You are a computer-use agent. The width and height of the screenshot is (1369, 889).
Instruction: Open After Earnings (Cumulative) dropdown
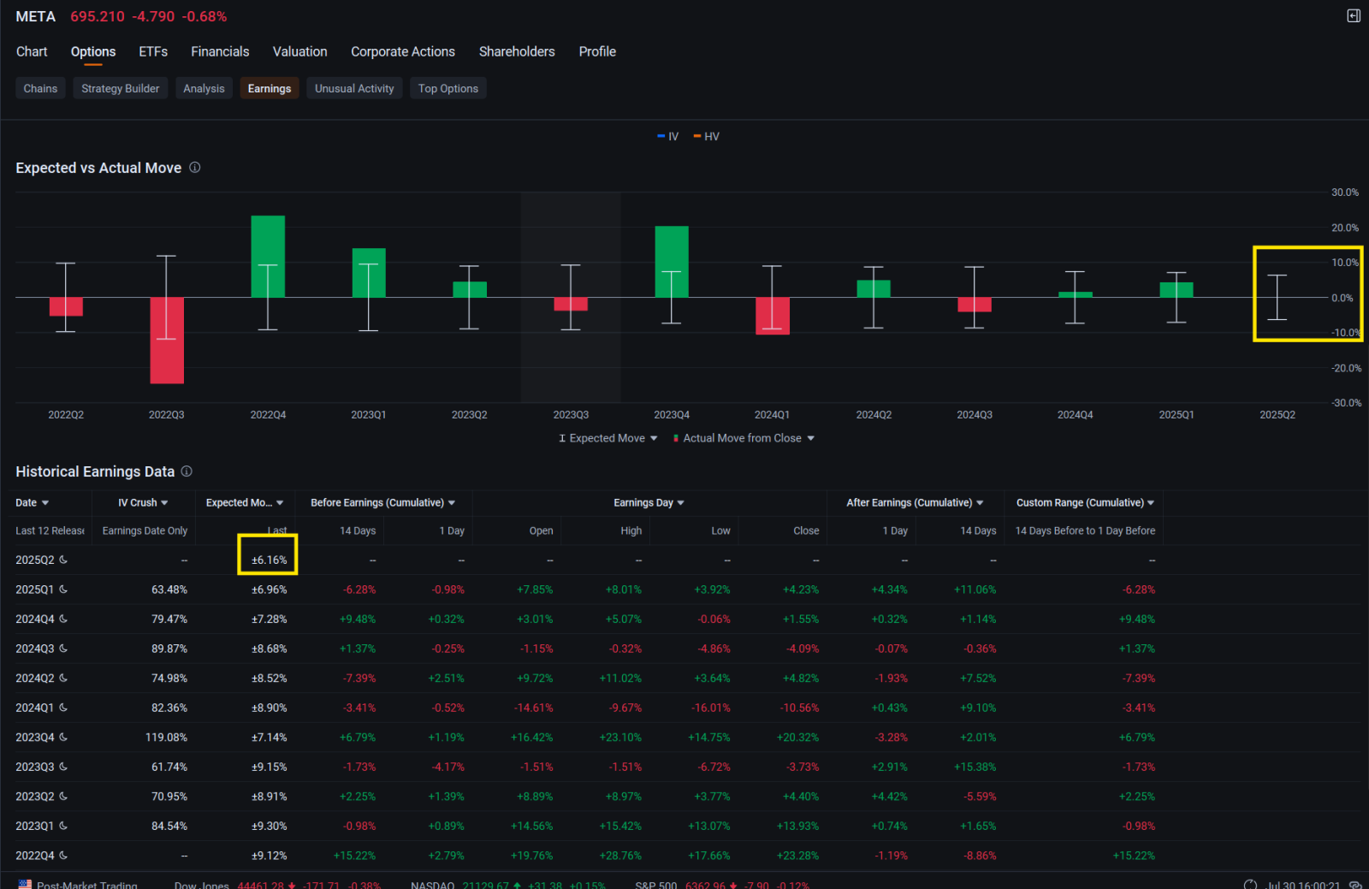click(915, 502)
